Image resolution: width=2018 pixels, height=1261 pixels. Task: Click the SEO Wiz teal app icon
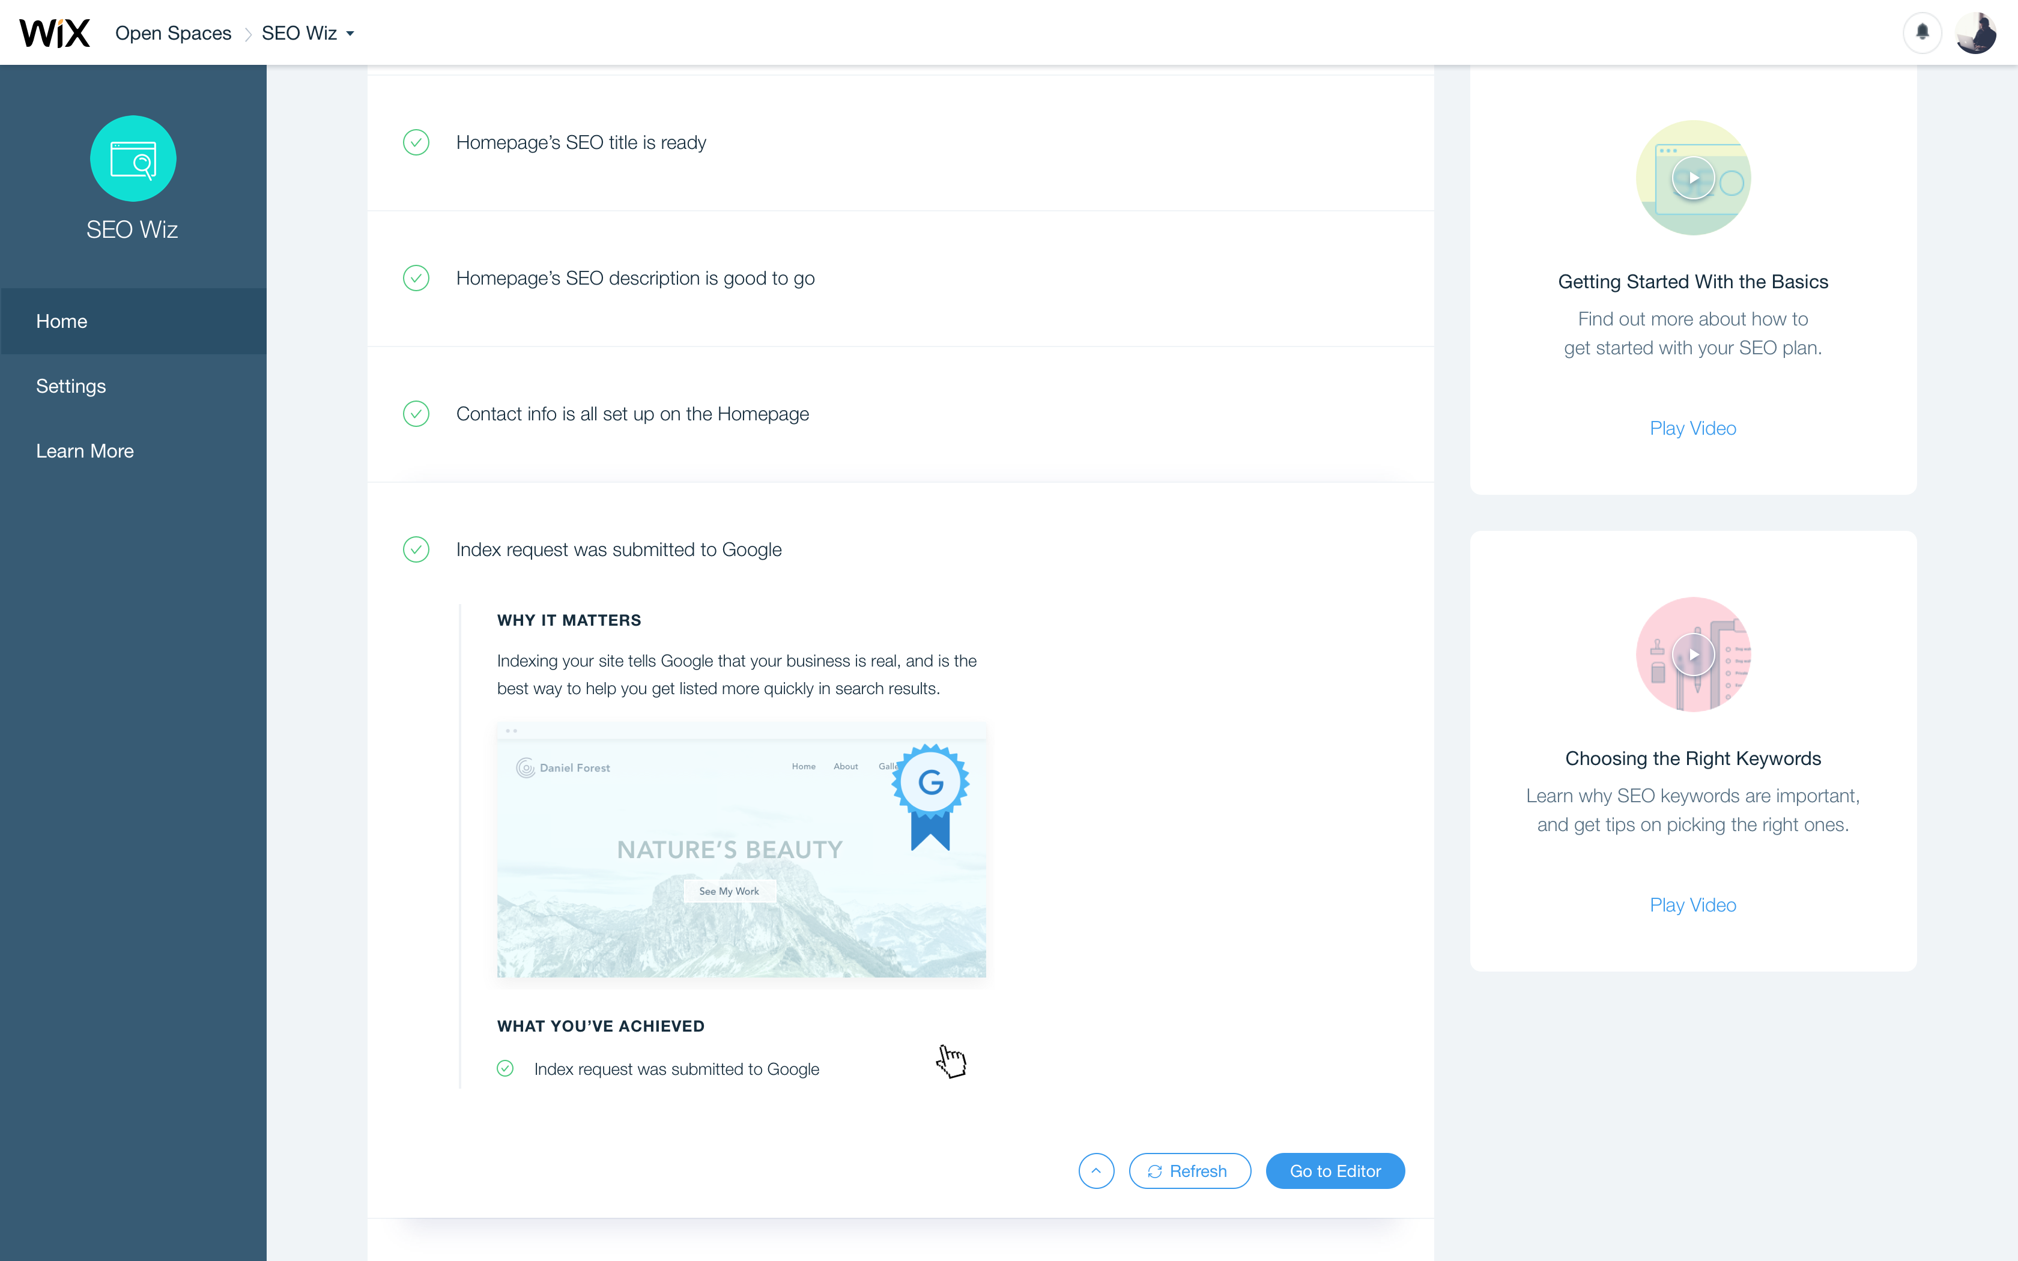(133, 159)
